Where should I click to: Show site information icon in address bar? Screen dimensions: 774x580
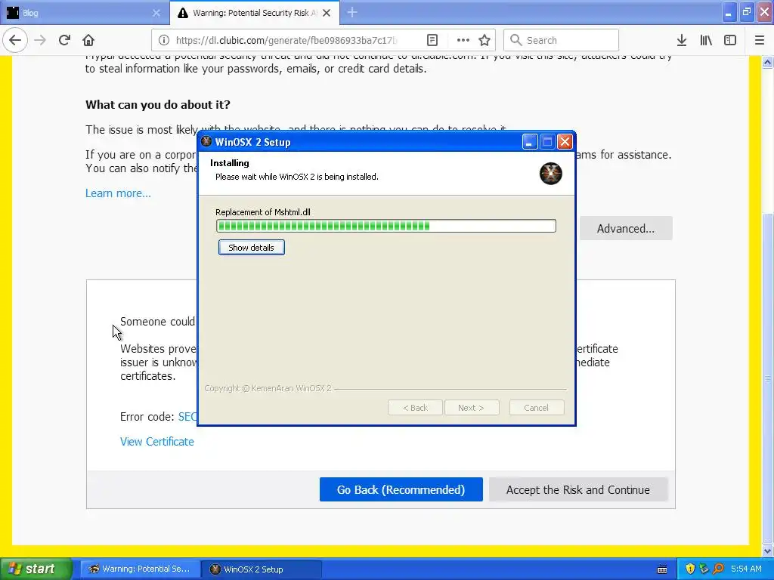[164, 40]
